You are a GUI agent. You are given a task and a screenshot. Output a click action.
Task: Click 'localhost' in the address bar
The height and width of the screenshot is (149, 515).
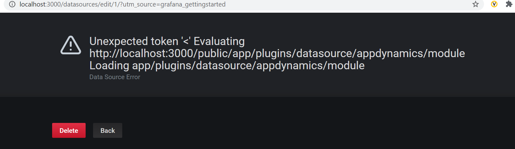click(x=33, y=4)
